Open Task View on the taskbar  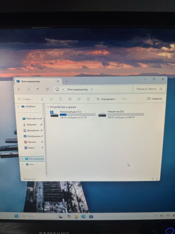tap(61, 217)
